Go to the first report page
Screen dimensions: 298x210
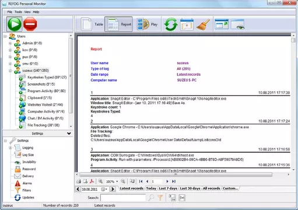coord(141,181)
